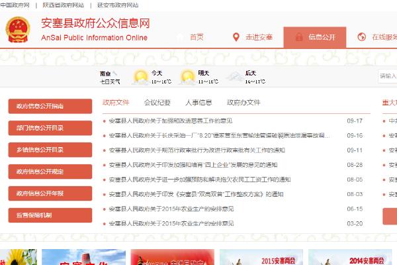Screen dimensions: 397x265
Task: Click the lock icon on 信息公开 tab
Action: click(296, 37)
